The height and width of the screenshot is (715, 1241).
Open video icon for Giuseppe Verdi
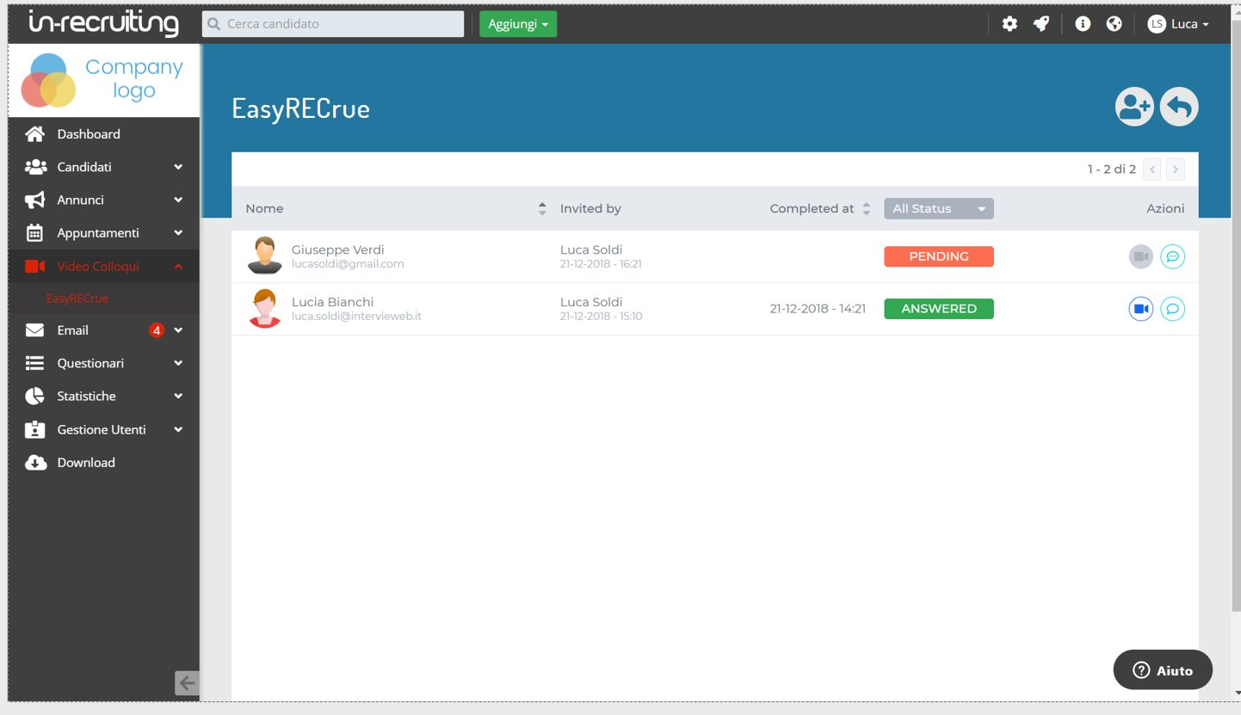(1141, 256)
